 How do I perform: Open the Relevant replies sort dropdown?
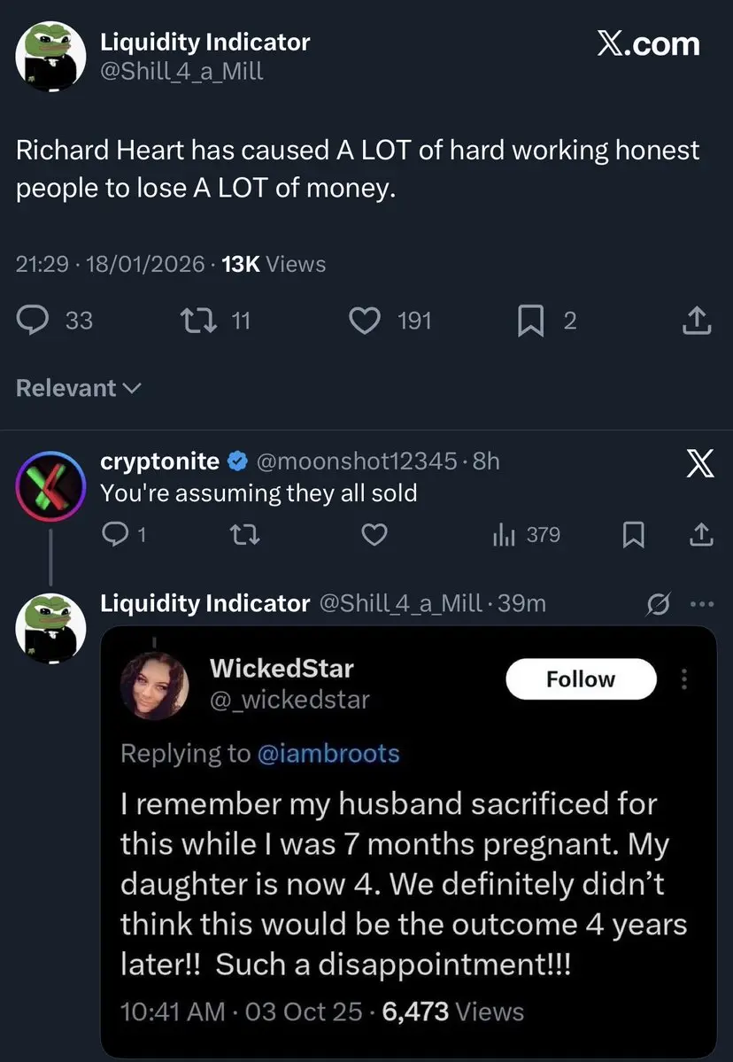click(78, 388)
